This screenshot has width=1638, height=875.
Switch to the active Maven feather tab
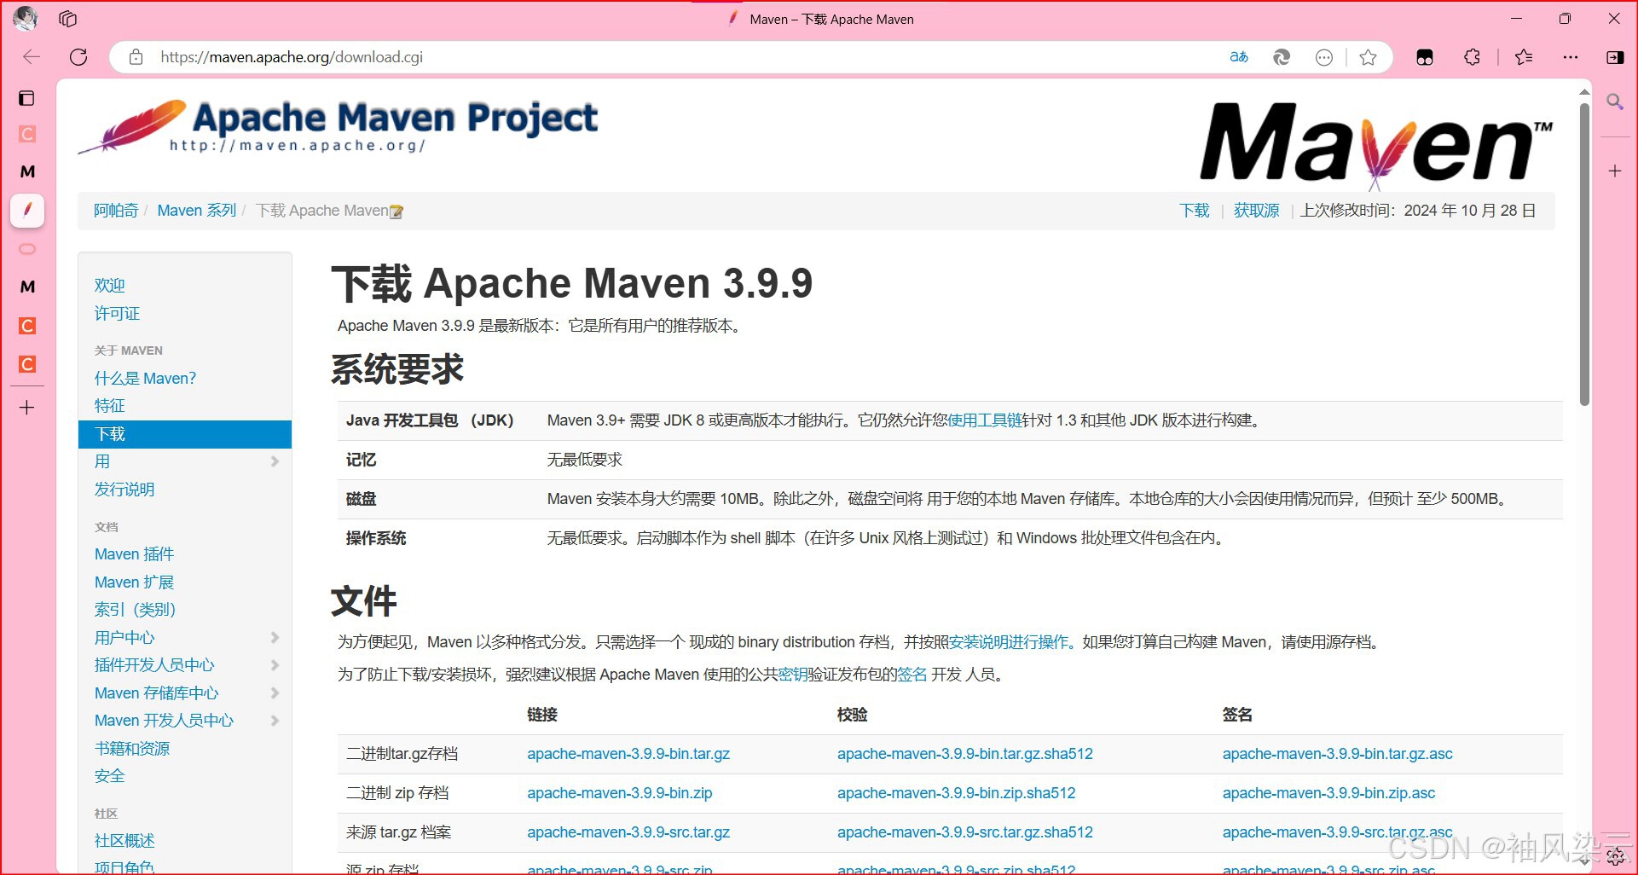(x=27, y=210)
